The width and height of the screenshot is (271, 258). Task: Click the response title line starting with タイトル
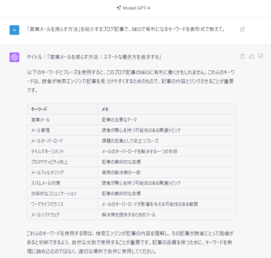click(94, 57)
